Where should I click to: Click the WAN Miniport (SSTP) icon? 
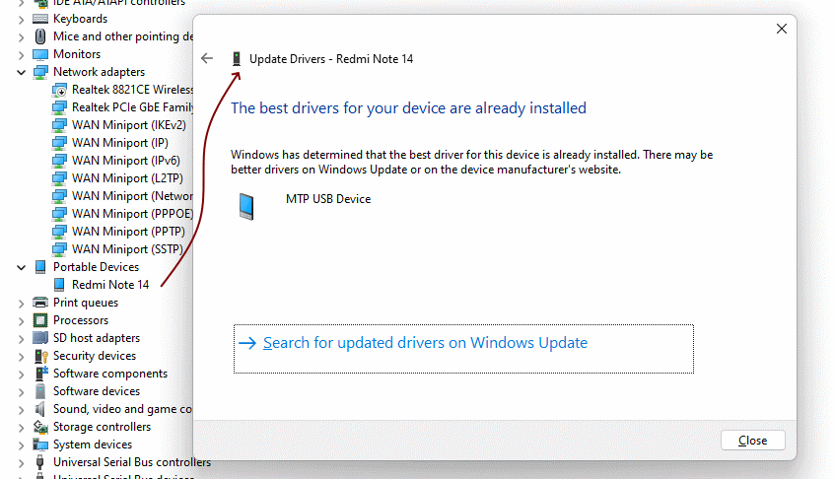click(x=59, y=249)
